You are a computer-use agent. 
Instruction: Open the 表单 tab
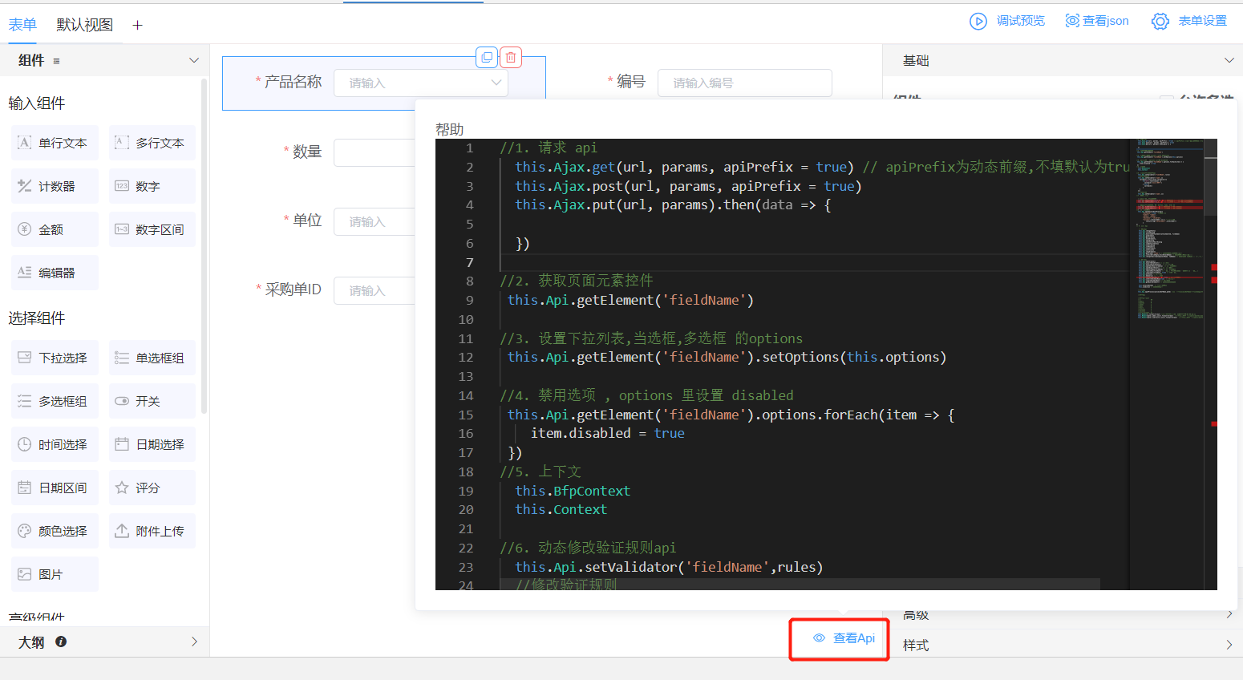[22, 25]
